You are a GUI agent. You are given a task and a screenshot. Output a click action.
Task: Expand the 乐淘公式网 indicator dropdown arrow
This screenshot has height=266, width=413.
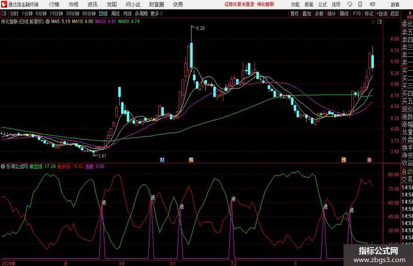click(x=3, y=166)
